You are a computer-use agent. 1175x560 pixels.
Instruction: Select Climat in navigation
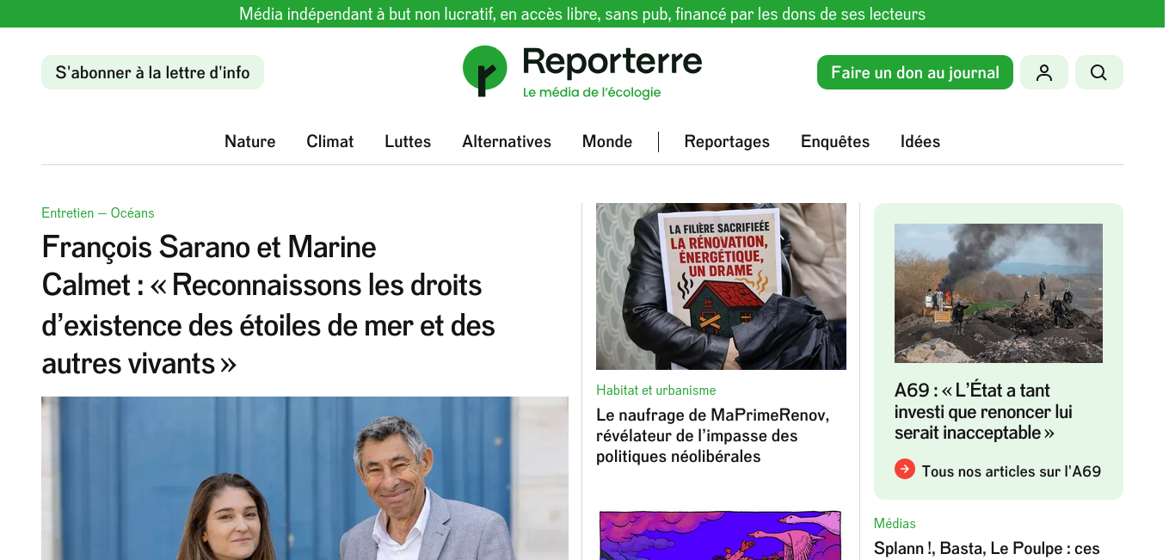pos(330,141)
